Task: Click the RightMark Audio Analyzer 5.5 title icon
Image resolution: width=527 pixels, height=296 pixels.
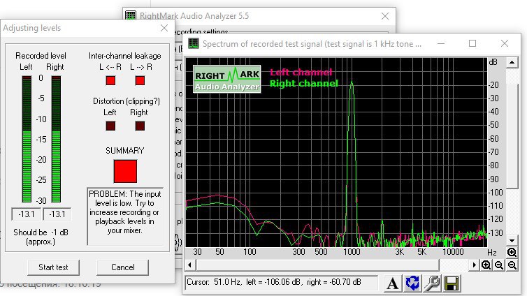Action: (131, 16)
